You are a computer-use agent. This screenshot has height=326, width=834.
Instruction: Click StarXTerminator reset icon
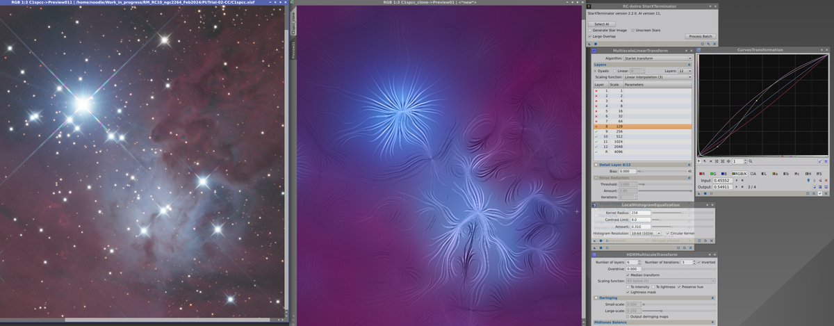[714, 44]
